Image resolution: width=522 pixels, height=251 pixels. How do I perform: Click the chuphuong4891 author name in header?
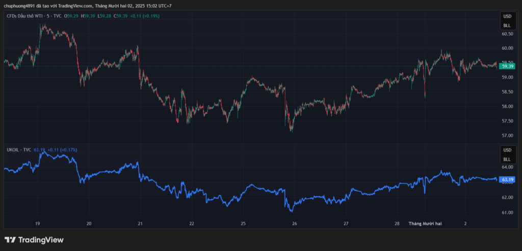20,6
